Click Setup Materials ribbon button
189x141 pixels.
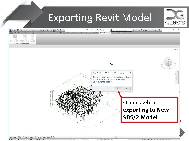tap(32, 38)
